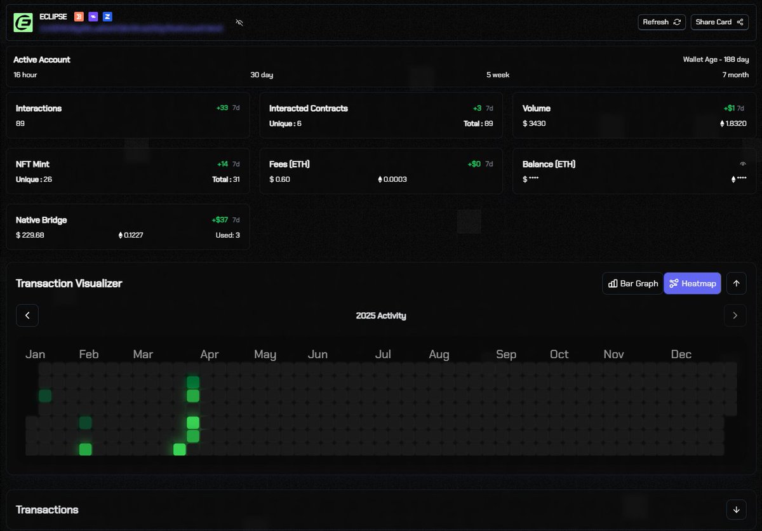
Task: Click "Used: 3" in Native Bridge
Action: click(x=228, y=235)
